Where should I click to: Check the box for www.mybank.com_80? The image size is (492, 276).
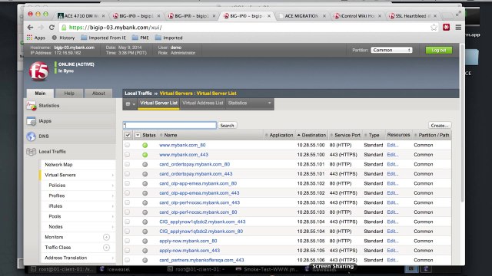click(x=127, y=145)
